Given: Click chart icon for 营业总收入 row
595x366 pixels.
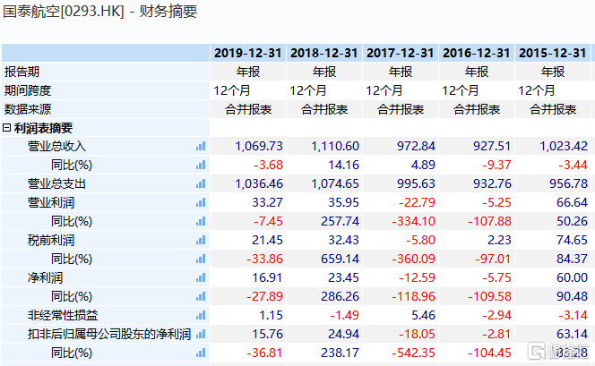Looking at the screenshot, I should [x=201, y=146].
